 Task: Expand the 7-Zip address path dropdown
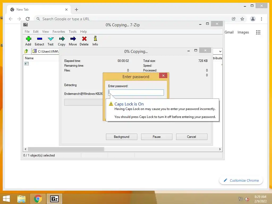tap(220, 51)
